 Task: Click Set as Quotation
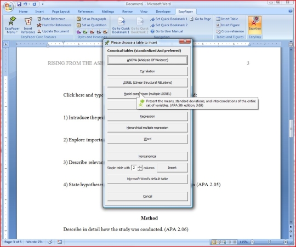coord(92,25)
